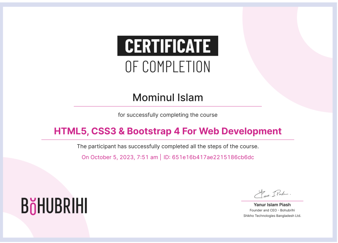Viewport: 338px width, 243px height.
Task: Click the date October 5, 2023, 7:51 am
Action: (120, 157)
